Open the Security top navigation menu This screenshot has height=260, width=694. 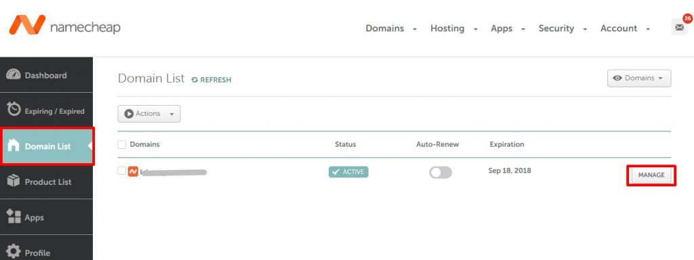pyautogui.click(x=563, y=28)
